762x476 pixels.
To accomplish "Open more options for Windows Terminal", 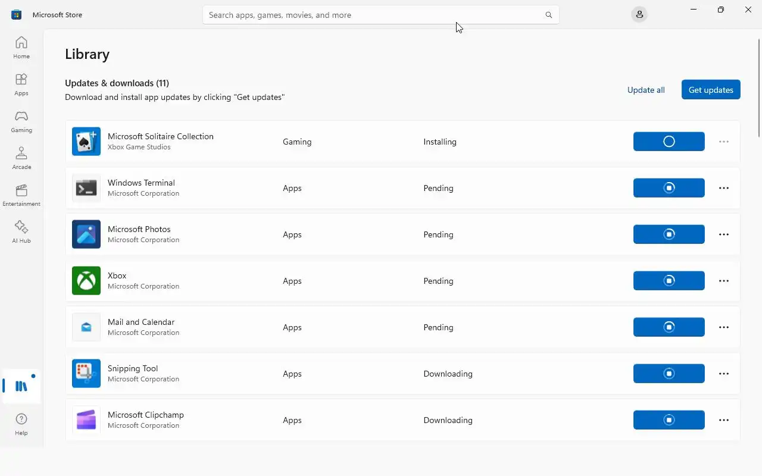I will (x=723, y=188).
